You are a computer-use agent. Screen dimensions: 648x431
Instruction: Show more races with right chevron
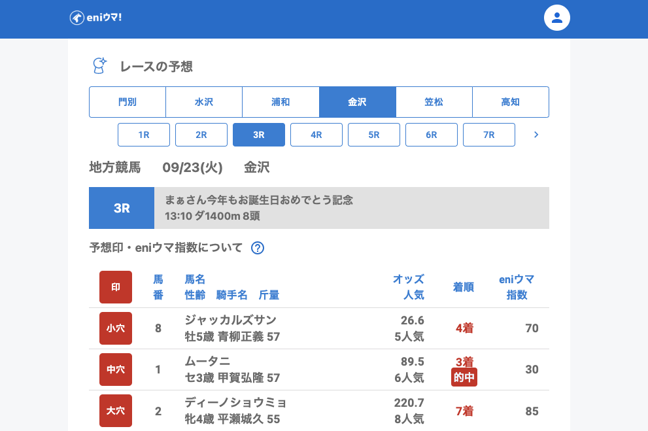click(536, 135)
